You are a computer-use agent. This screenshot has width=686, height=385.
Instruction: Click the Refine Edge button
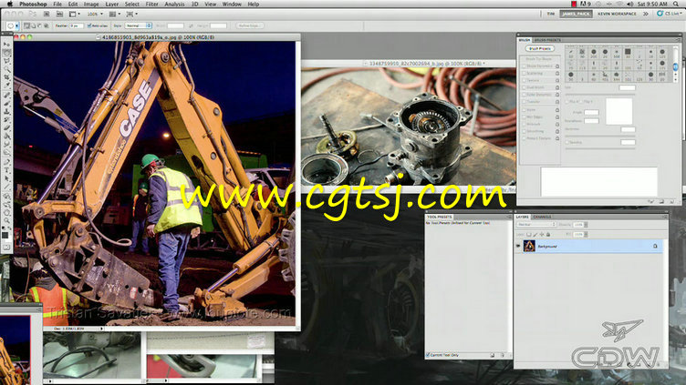[250, 25]
